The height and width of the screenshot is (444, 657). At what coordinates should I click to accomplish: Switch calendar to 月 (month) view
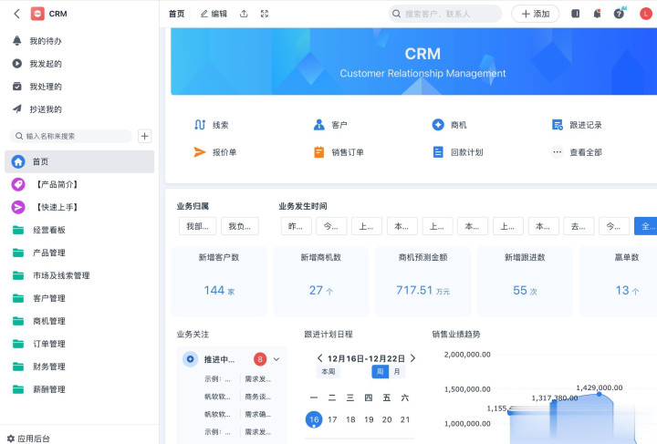tap(397, 372)
